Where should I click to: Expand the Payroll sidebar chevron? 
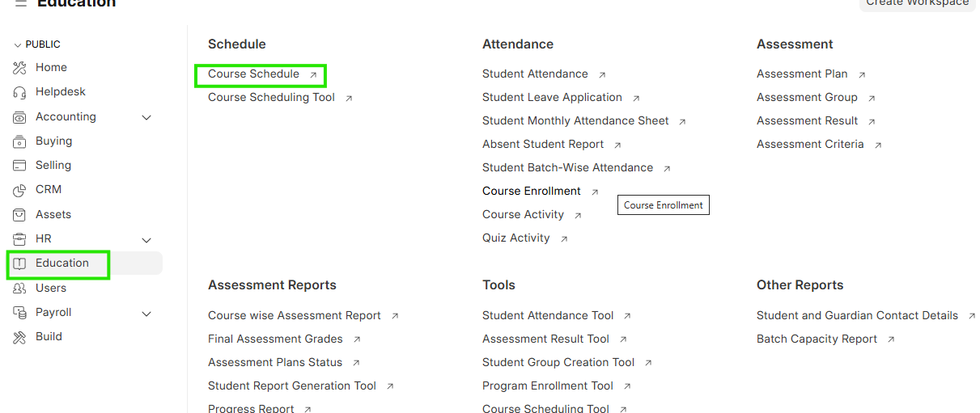tap(146, 314)
